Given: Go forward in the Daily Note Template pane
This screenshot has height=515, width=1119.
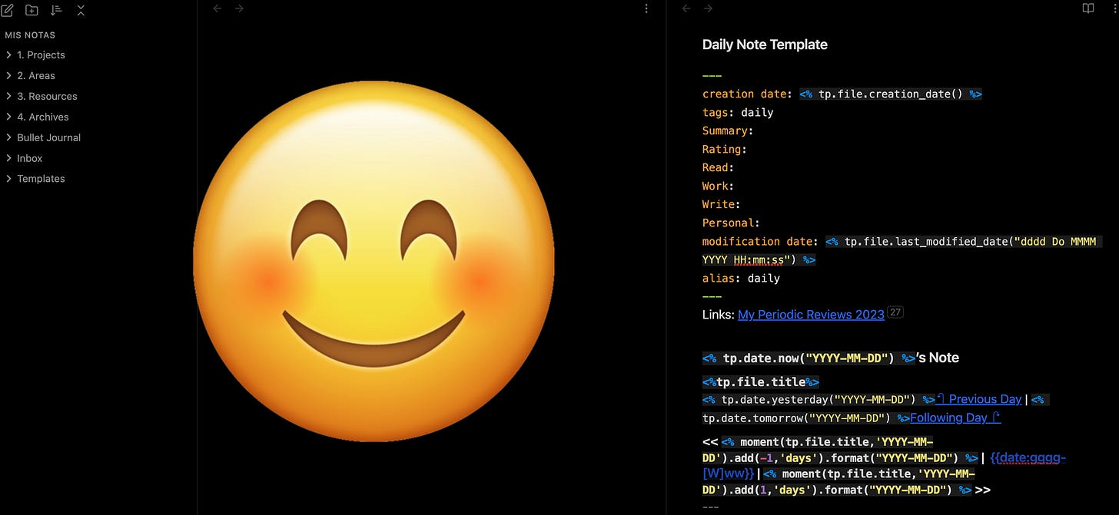Looking at the screenshot, I should 708,8.
